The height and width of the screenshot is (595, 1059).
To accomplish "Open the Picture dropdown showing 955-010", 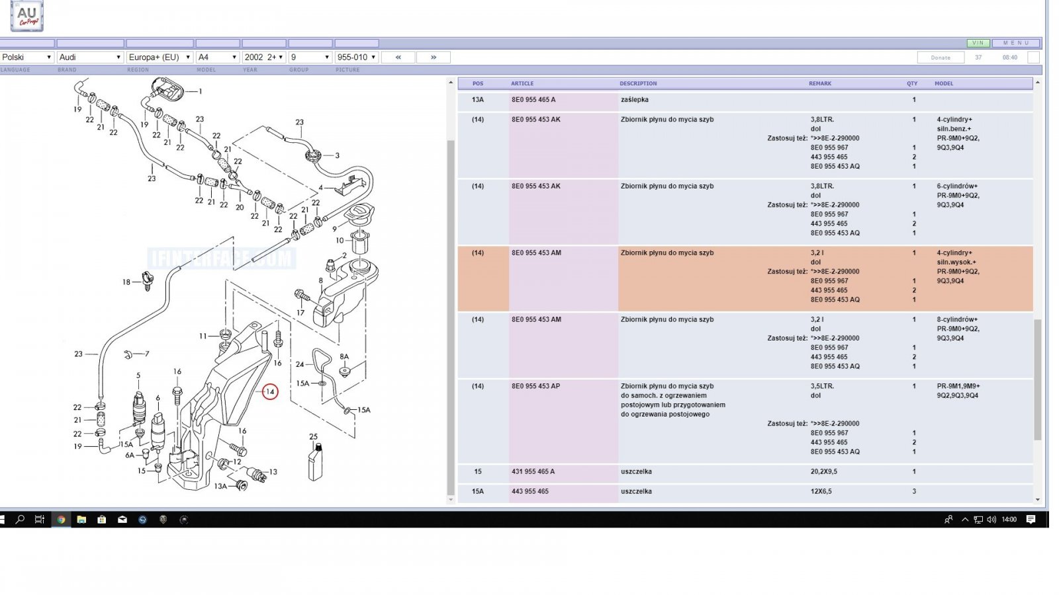I will pyautogui.click(x=357, y=58).
